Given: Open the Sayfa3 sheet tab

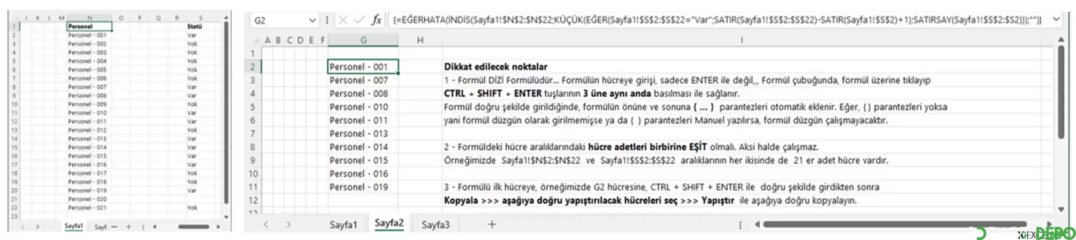Looking at the screenshot, I should tap(436, 225).
